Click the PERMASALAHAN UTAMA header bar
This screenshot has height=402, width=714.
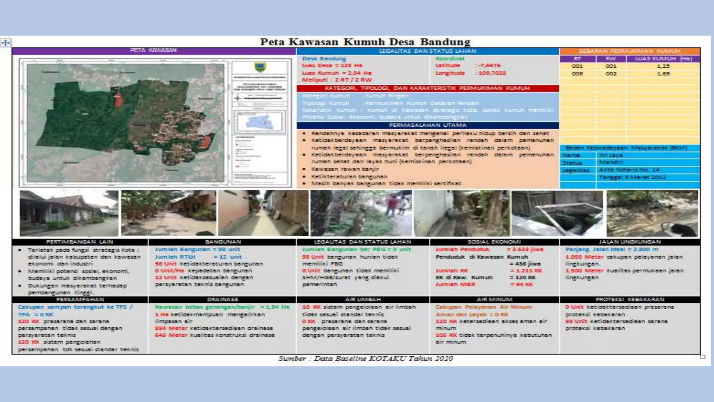pos(427,125)
